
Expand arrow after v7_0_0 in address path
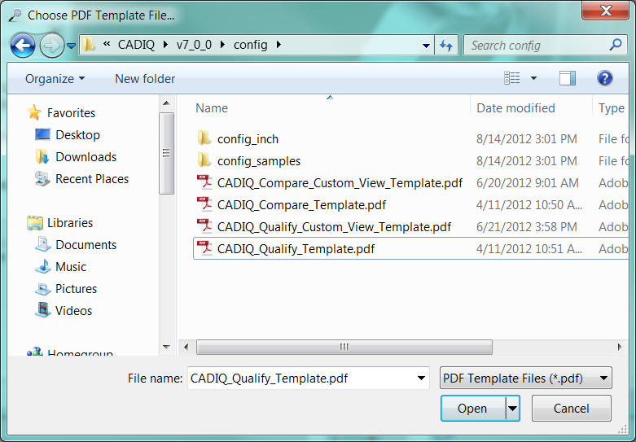pos(222,45)
